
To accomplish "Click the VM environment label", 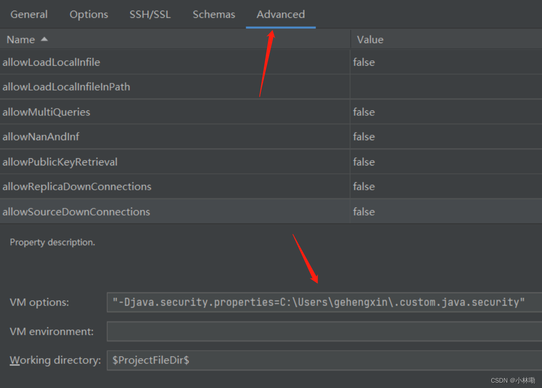I will point(52,331).
